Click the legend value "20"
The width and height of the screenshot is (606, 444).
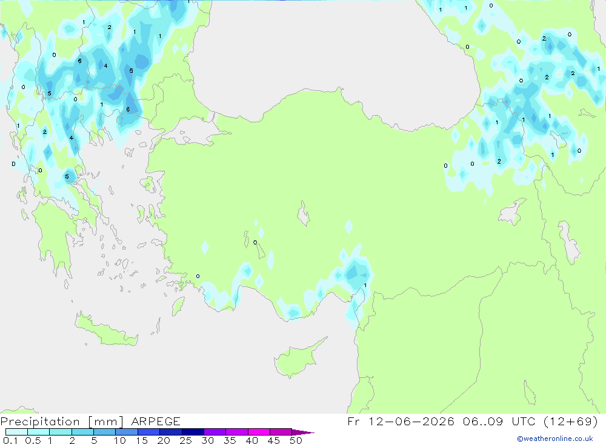164,440
